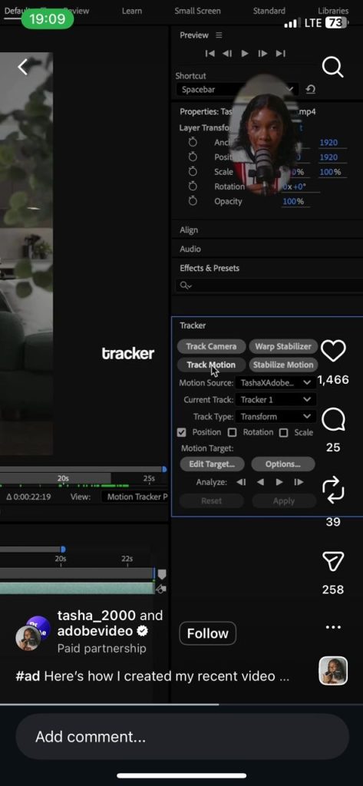Click Track Camera button
Viewport: 363px width, 786px height.
point(211,346)
